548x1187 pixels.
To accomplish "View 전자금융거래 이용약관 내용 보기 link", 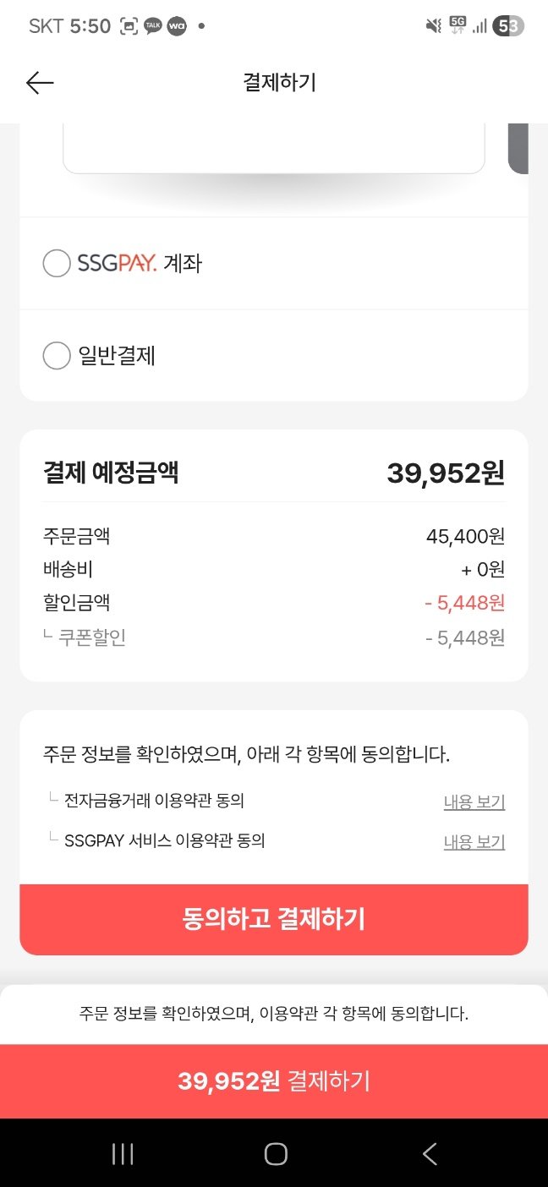I will coord(474,801).
